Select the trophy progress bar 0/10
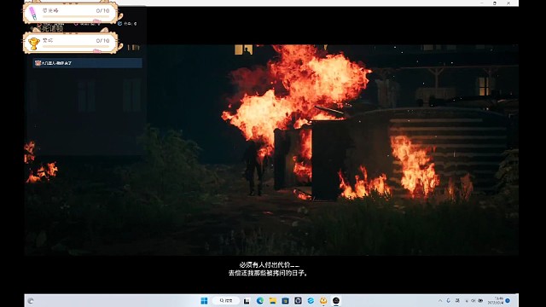Screen dimensions: 546x307 click(76, 46)
